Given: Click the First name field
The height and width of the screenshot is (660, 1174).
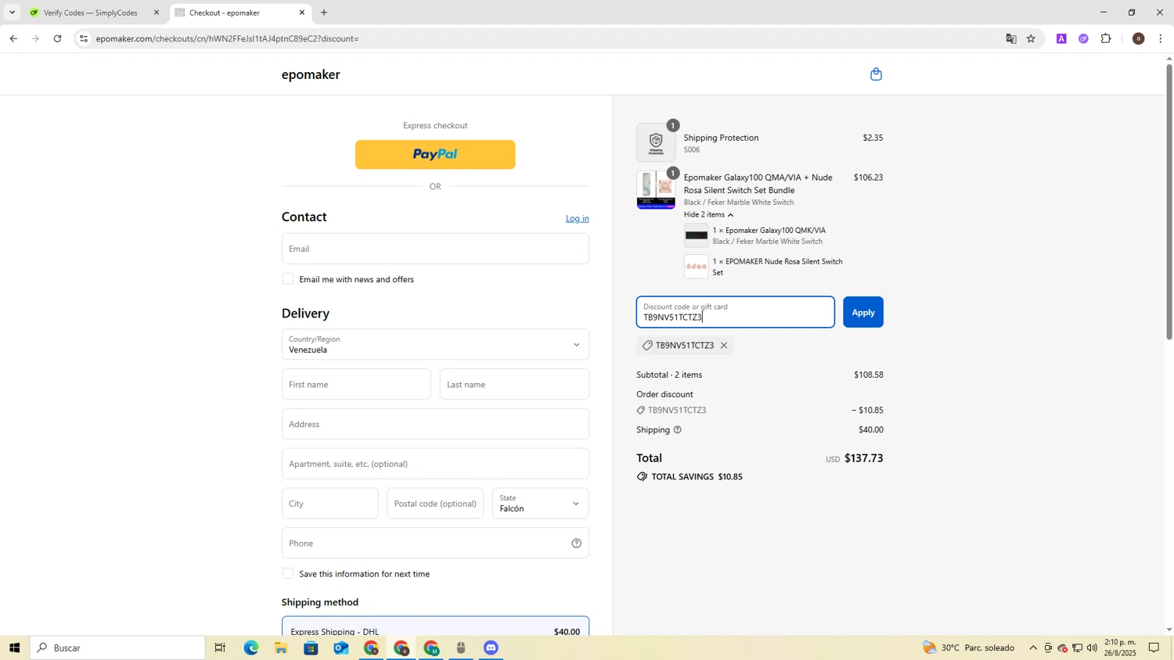Looking at the screenshot, I should tap(356, 385).
